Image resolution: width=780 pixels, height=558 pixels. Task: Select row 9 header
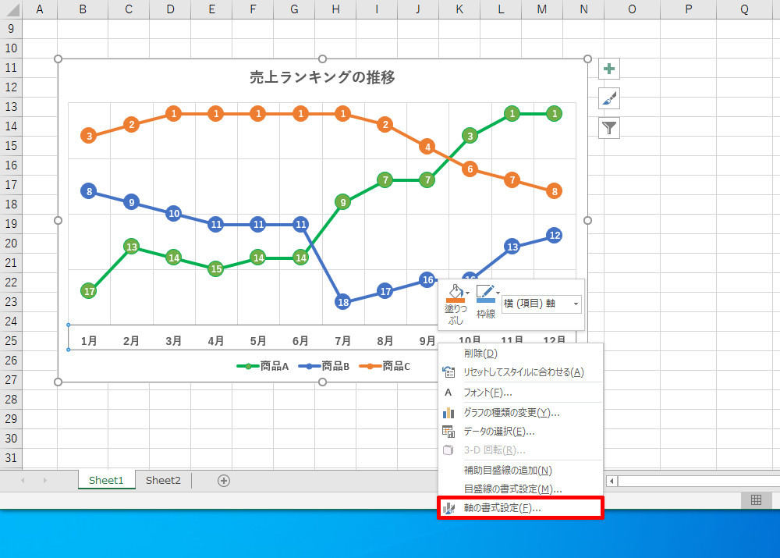click(x=11, y=29)
